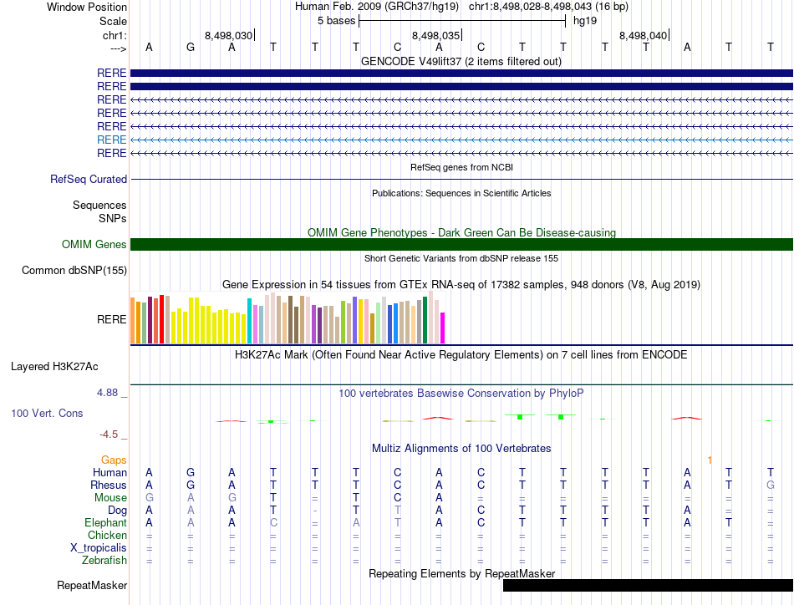Click the Multiz Alignments of 100 Vertebrates title
Image resolution: width=794 pixels, height=605 pixels.
coord(461,449)
